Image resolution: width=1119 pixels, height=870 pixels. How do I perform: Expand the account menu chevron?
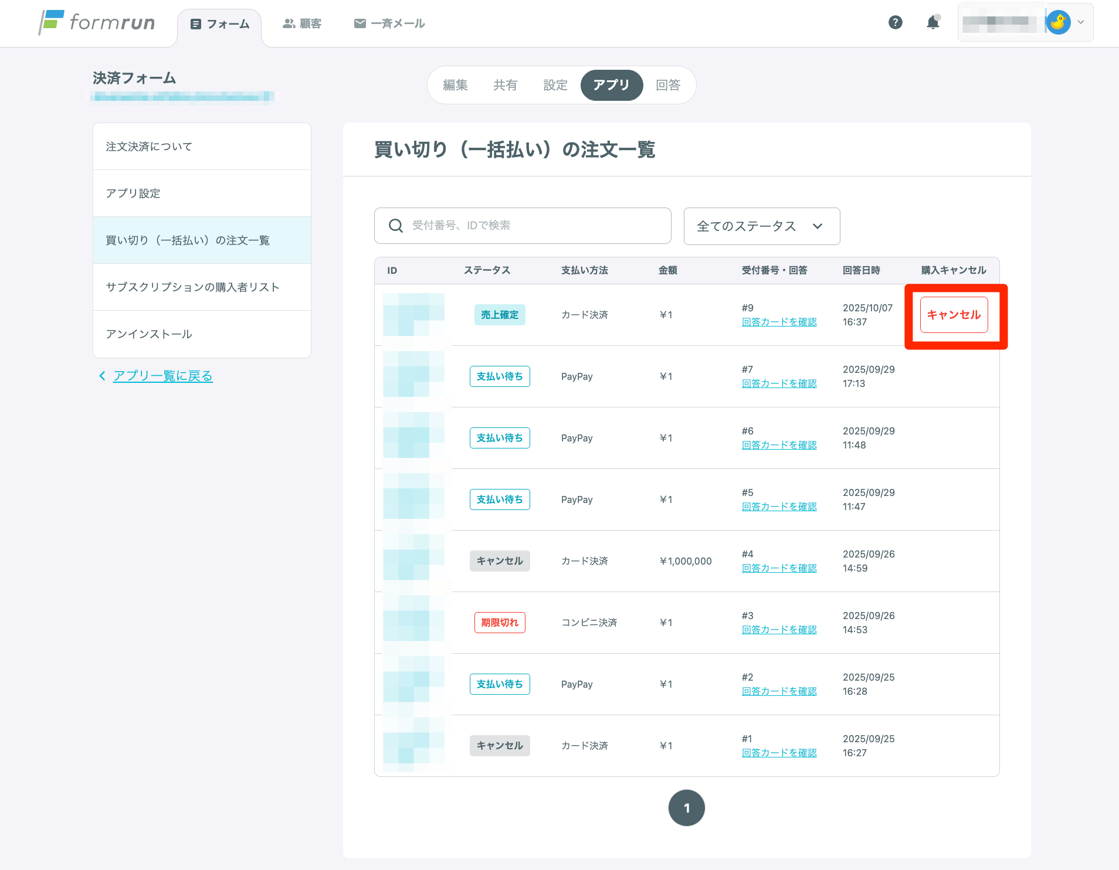(1081, 23)
